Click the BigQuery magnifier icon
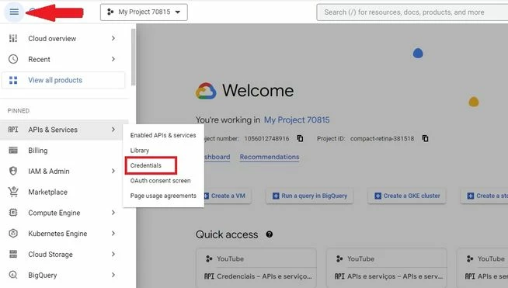Viewport: 508px width, 288px height. coord(13,275)
